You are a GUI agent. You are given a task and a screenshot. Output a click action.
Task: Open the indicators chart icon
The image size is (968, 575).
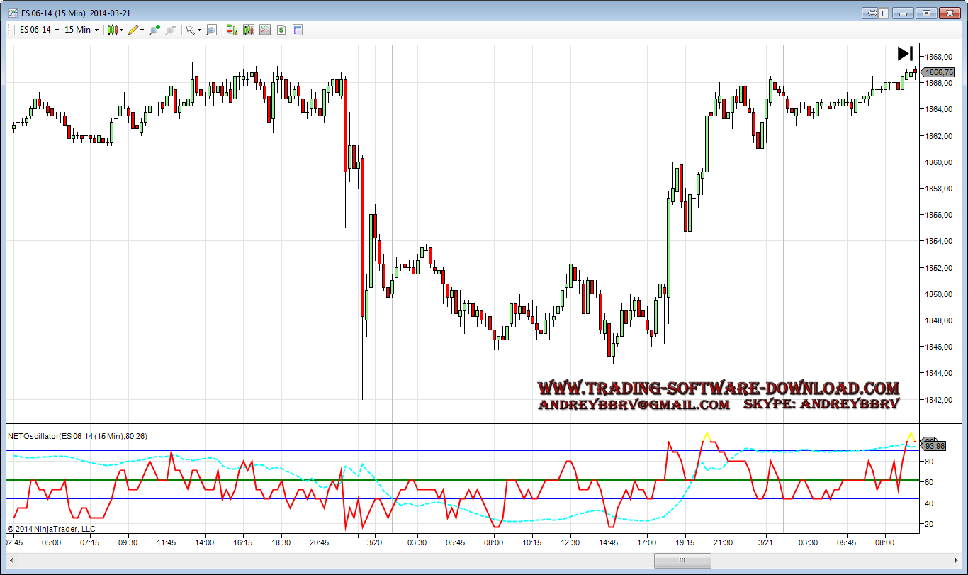click(x=264, y=30)
